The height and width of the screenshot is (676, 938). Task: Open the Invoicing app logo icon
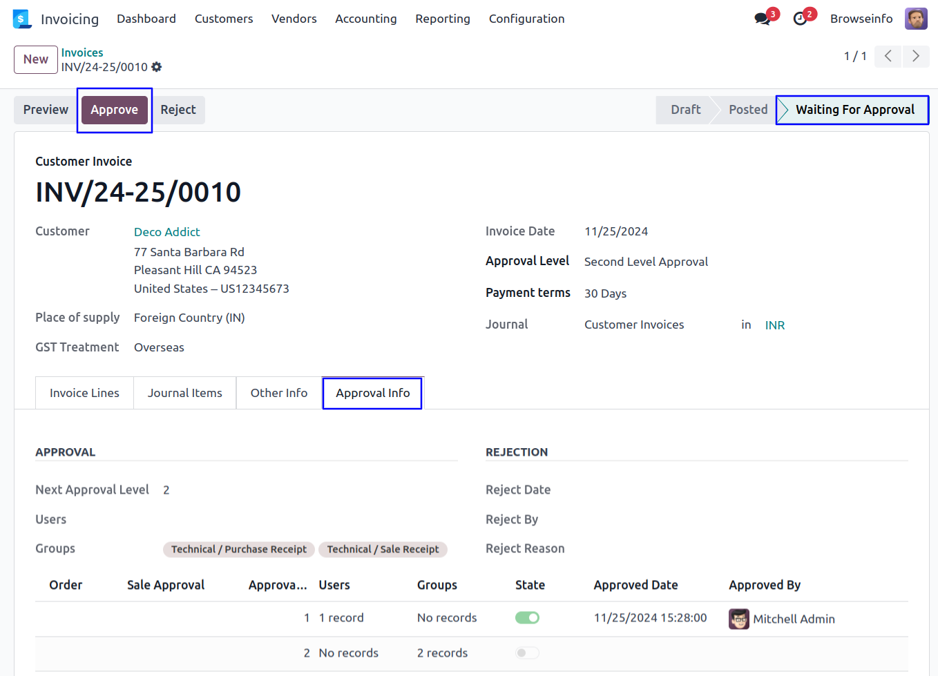22,19
